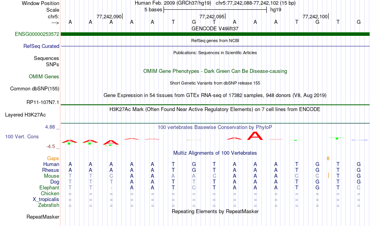370x226 pixels.
Task: Click the Scale label
Action: point(53,10)
